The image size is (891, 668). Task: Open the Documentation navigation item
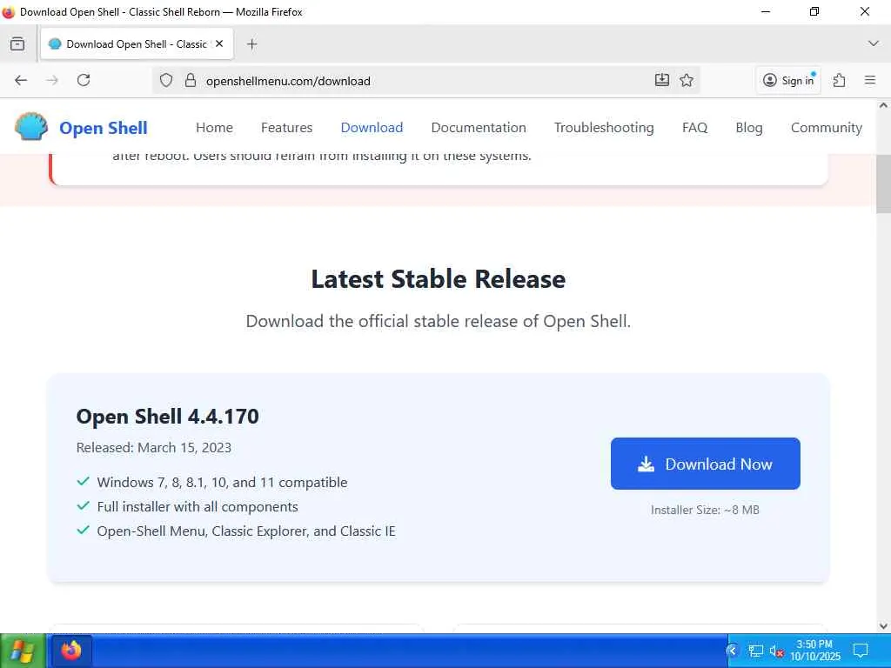tap(479, 127)
